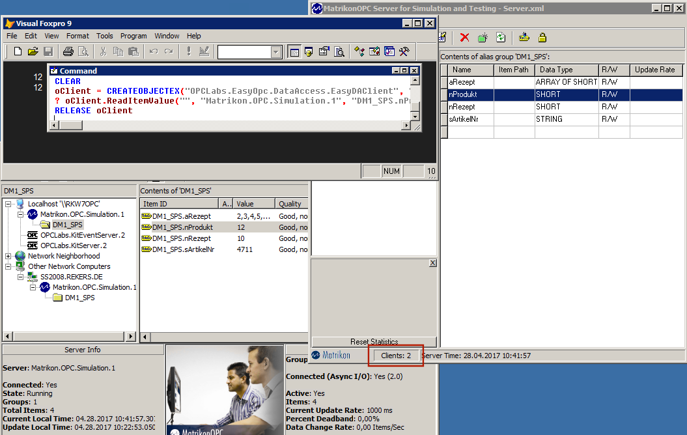Close the statistics pane with its X button
Viewport: 687px width, 435px height.
point(432,263)
